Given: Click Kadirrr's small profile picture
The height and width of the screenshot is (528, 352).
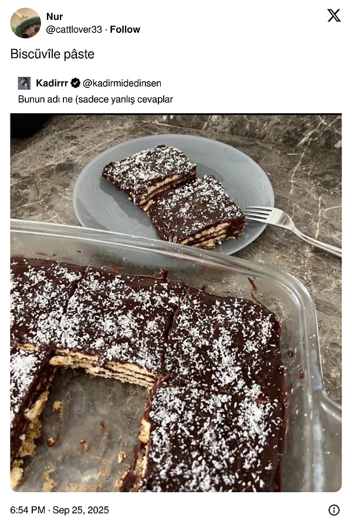Looking at the screenshot, I should point(24,83).
